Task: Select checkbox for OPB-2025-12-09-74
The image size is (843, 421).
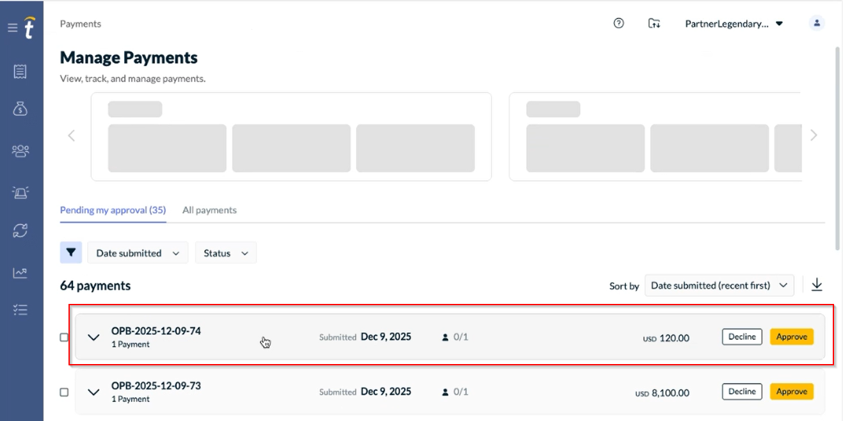Action: click(64, 337)
